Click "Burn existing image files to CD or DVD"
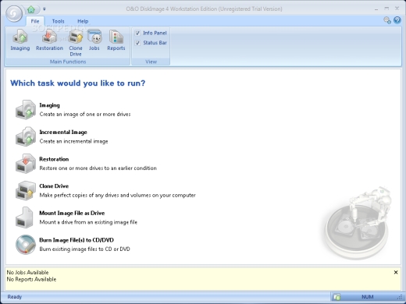The height and width of the screenshot is (304, 406). (x=85, y=249)
